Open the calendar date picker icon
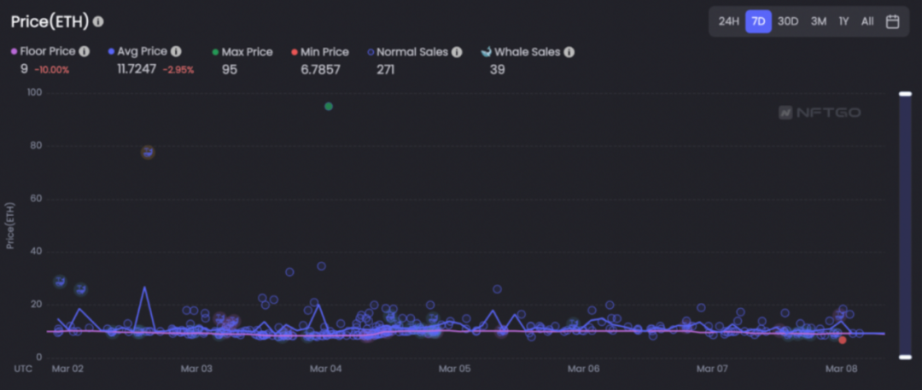Screen dimensions: 922x390 click(893, 22)
